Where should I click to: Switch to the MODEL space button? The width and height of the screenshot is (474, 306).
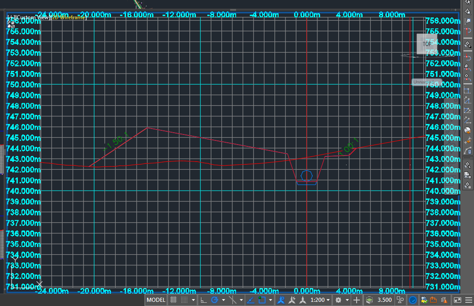pyautogui.click(x=156, y=300)
